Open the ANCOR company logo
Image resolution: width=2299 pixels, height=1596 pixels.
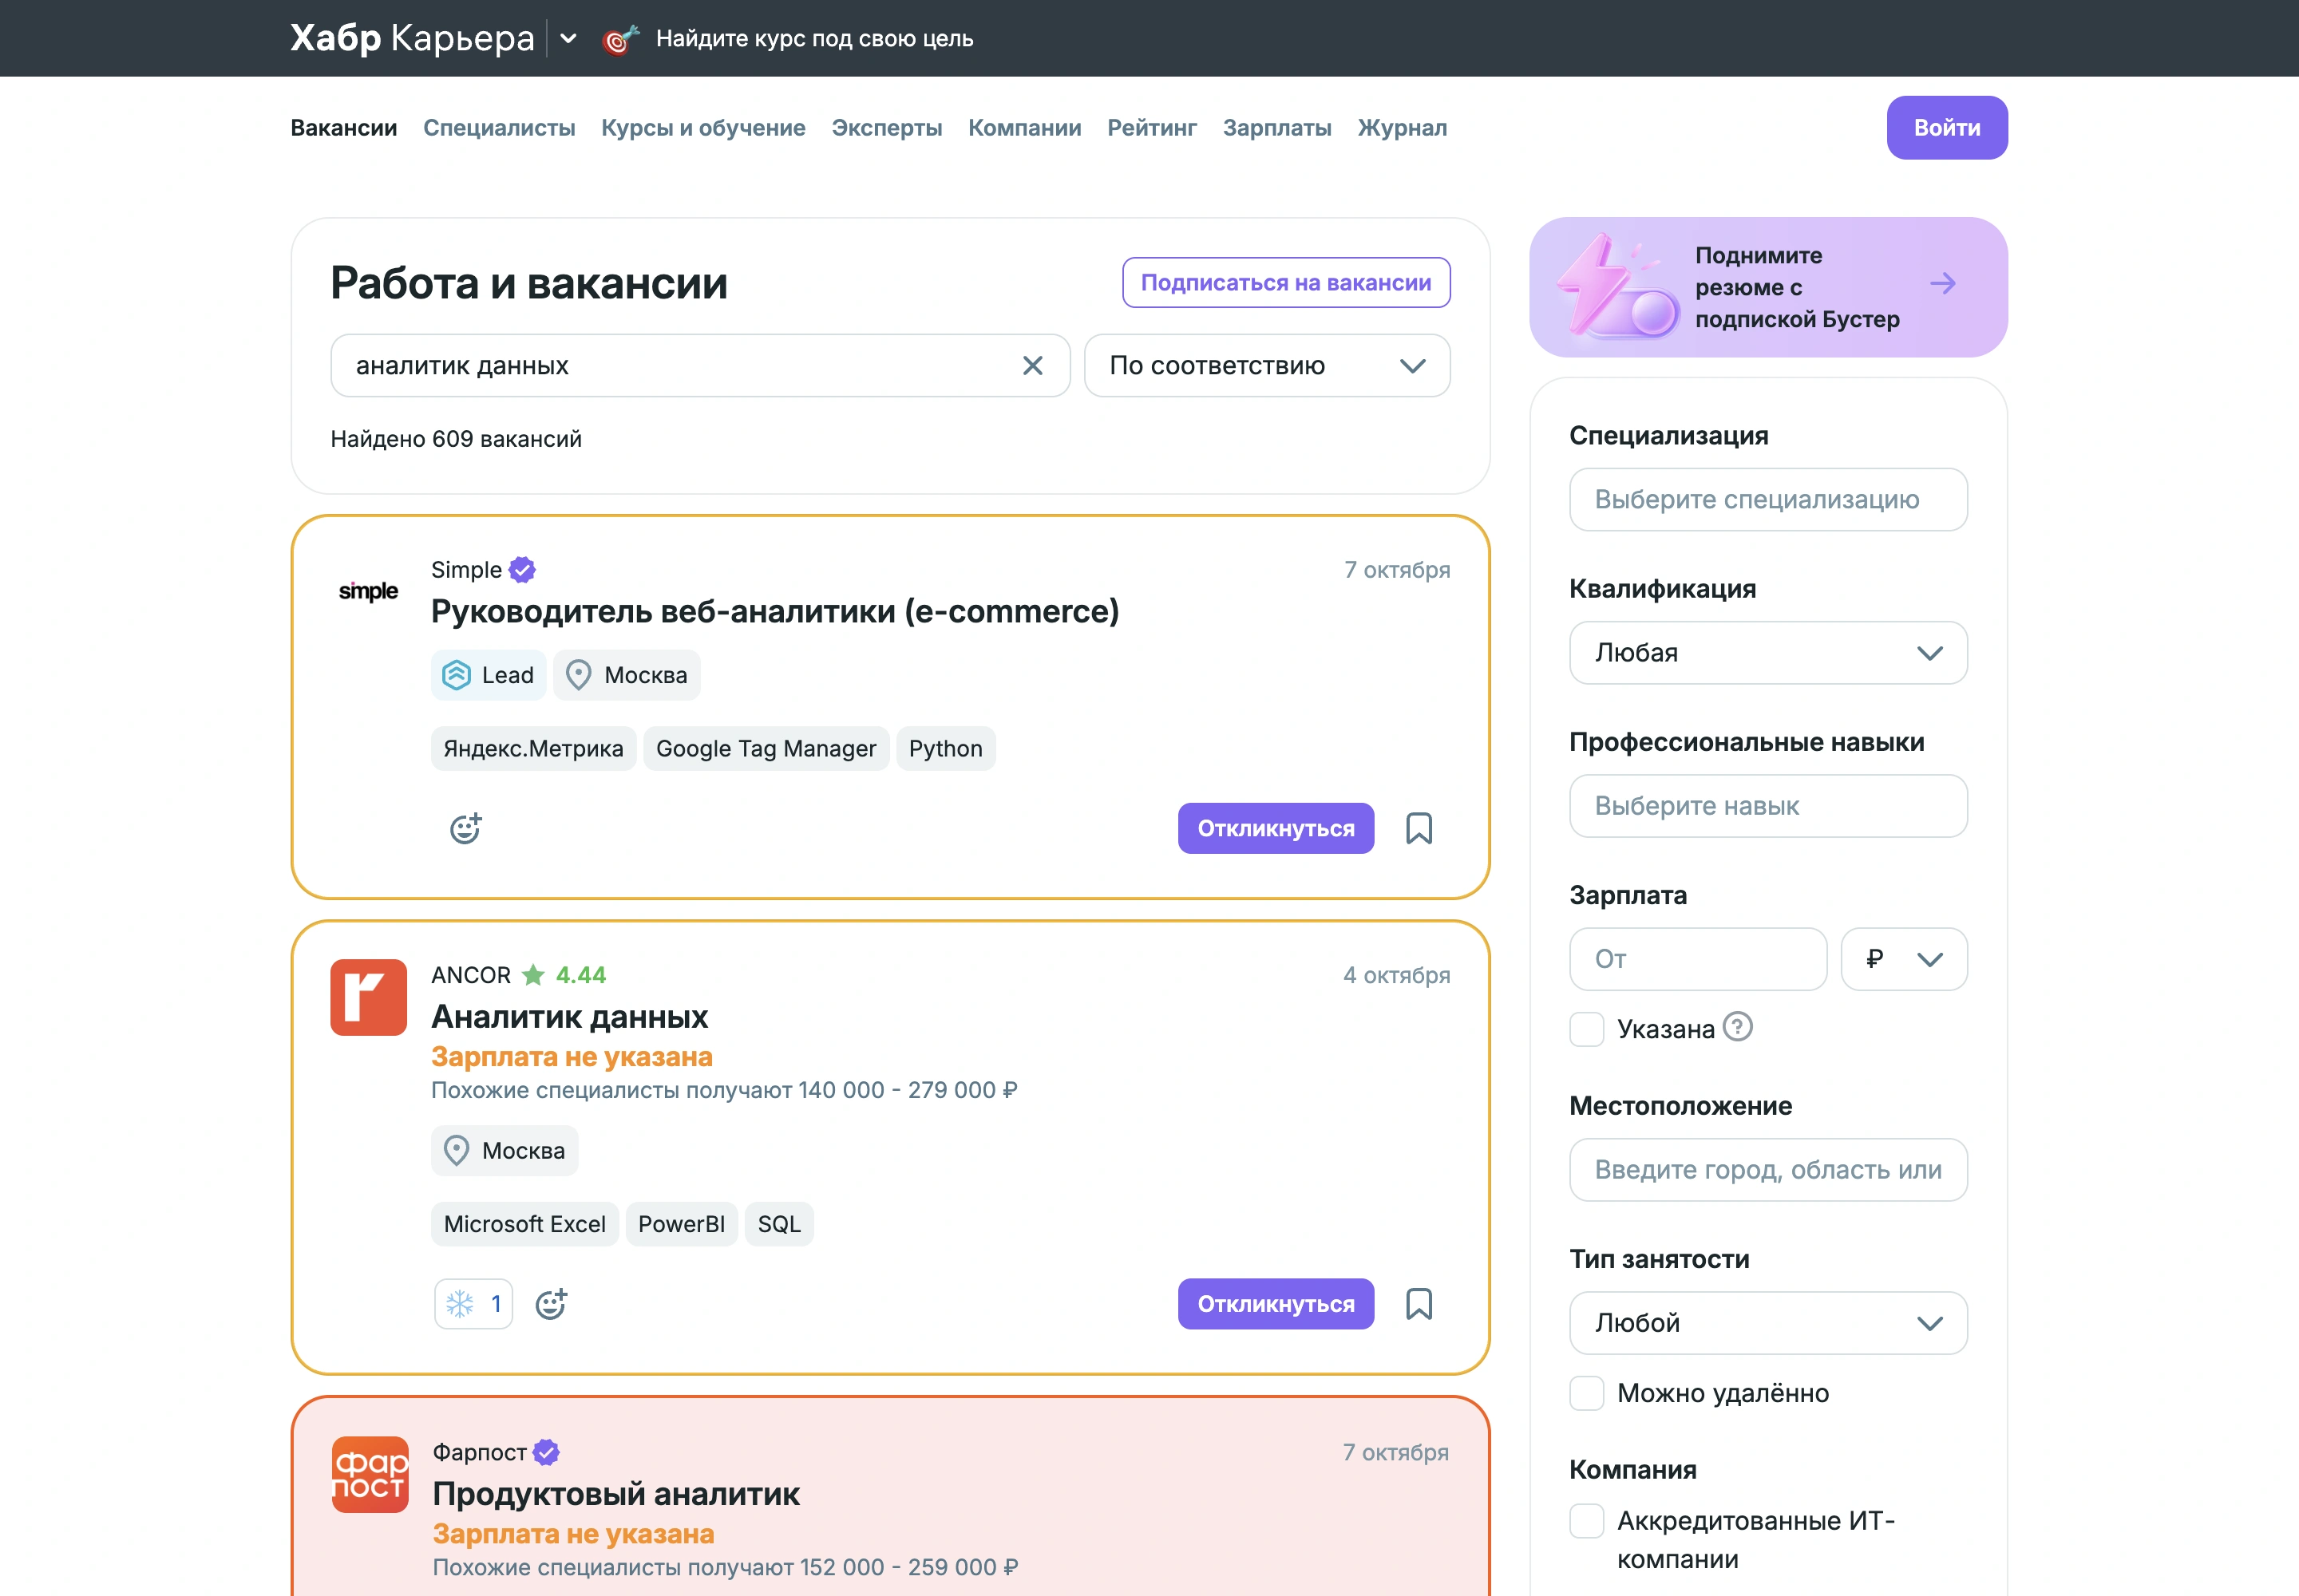click(x=368, y=997)
